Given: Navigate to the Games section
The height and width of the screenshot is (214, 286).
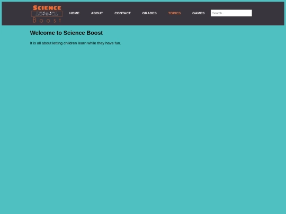Looking at the screenshot, I should pyautogui.click(x=198, y=13).
